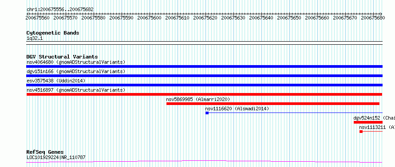
Task: Click ruler coordinate 200675660
Action: 317,18
